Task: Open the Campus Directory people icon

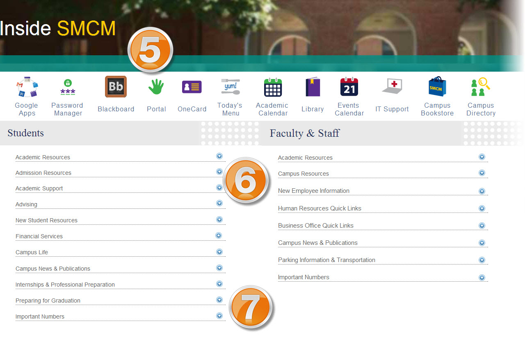Action: click(481, 86)
